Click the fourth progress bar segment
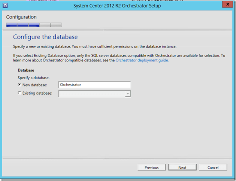Screen dimensions: 236x181 45,25
